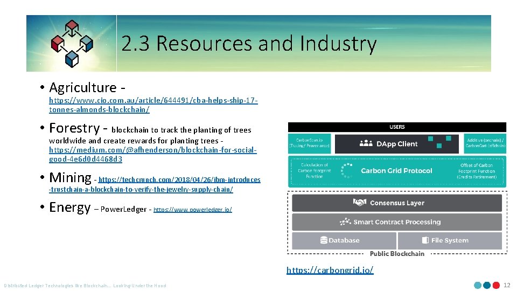Click the 'Database' label
Image resolution: width=517 pixels, height=291 pixels.
coord(344,240)
